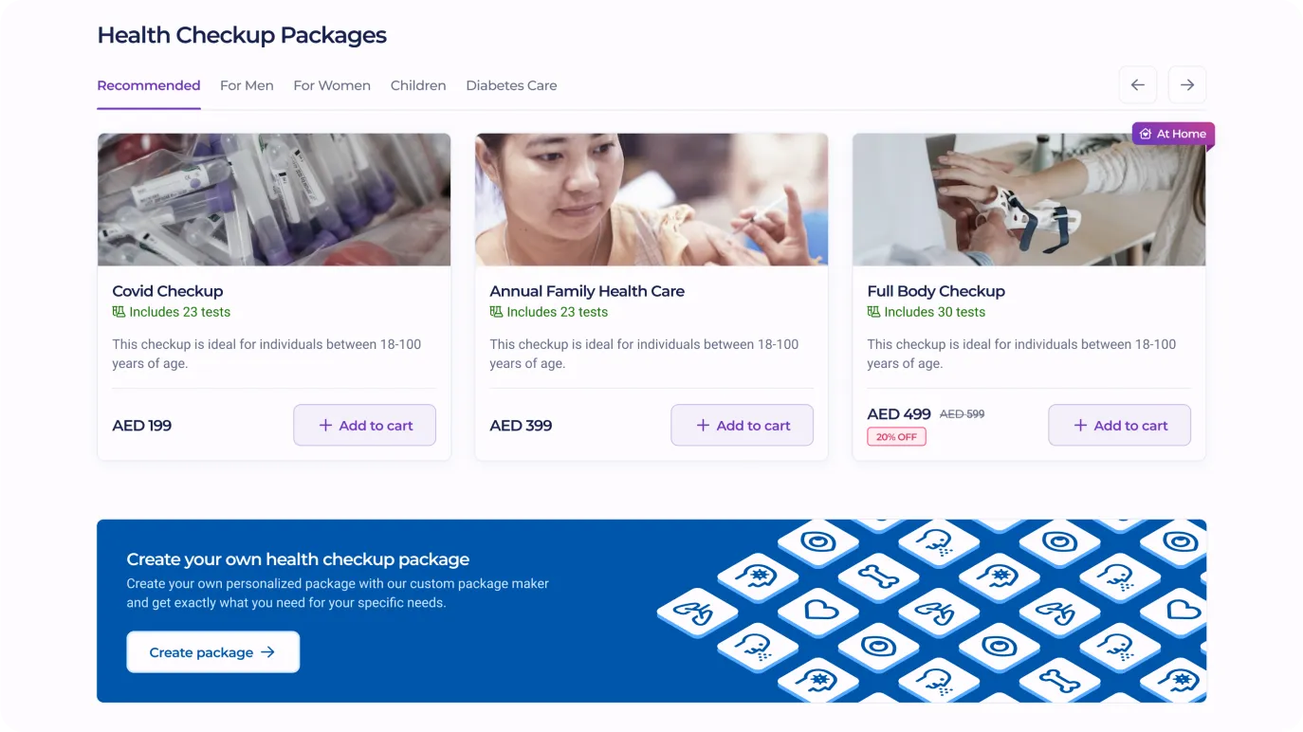Switch to the For Men tab

click(247, 85)
